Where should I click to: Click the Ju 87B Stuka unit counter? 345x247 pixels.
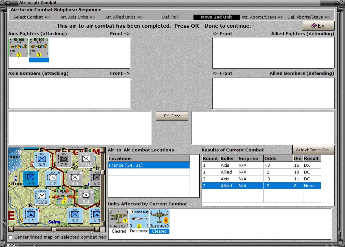[119, 219]
